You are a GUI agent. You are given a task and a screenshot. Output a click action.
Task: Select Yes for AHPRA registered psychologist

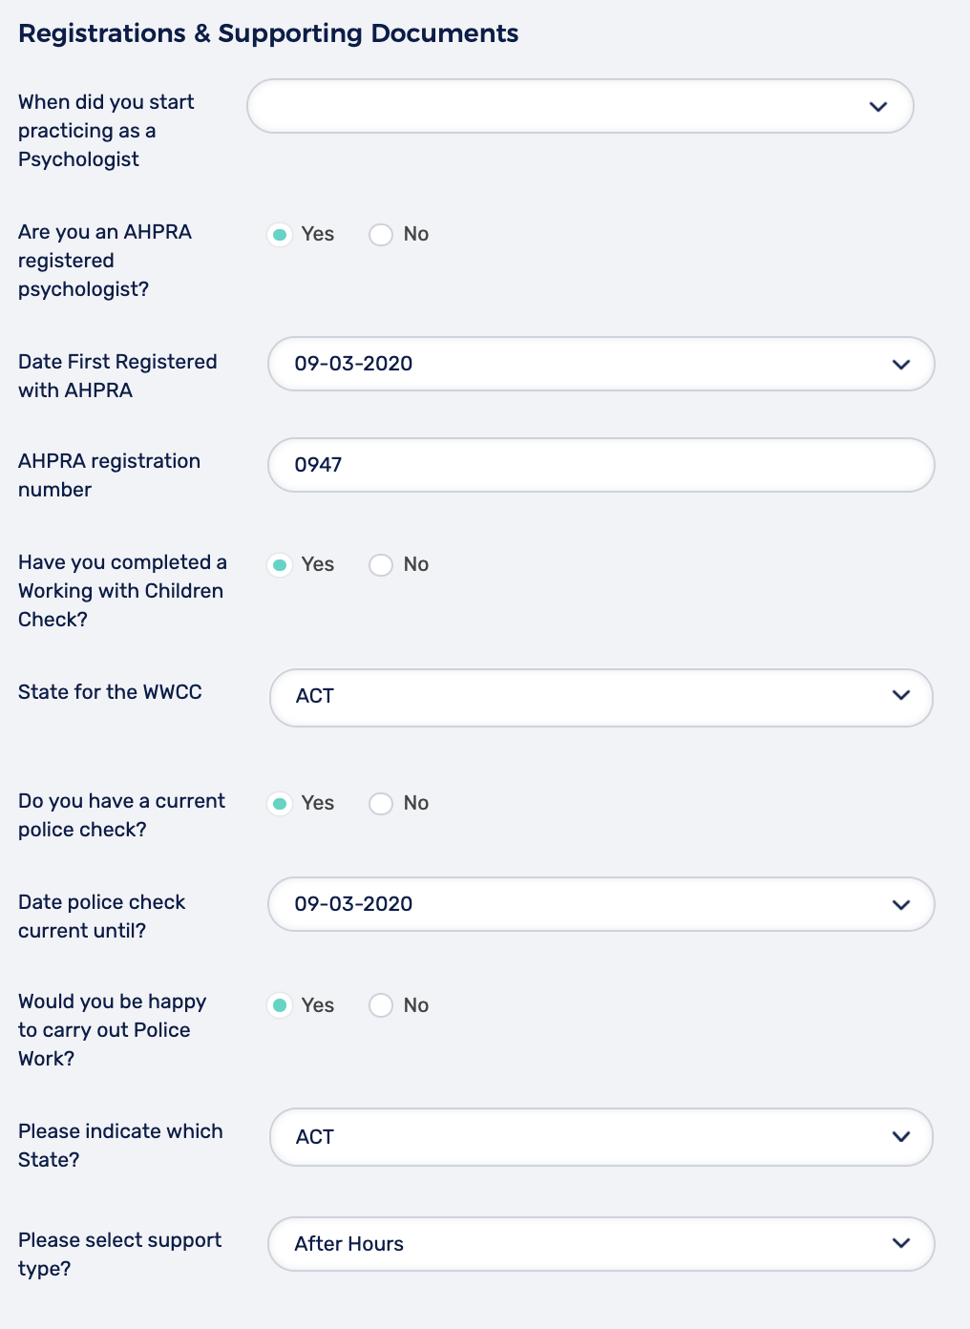280,235
